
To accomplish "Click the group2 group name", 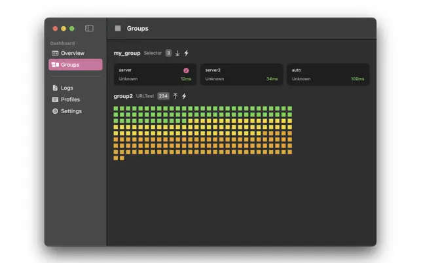I will (123, 96).
